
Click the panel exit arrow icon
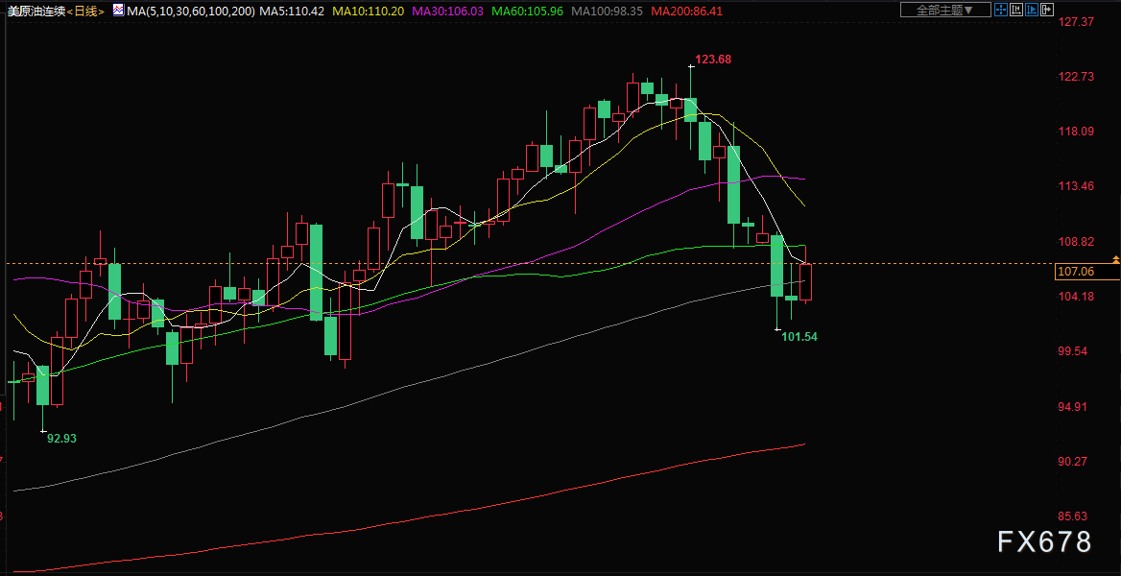pos(1047,10)
